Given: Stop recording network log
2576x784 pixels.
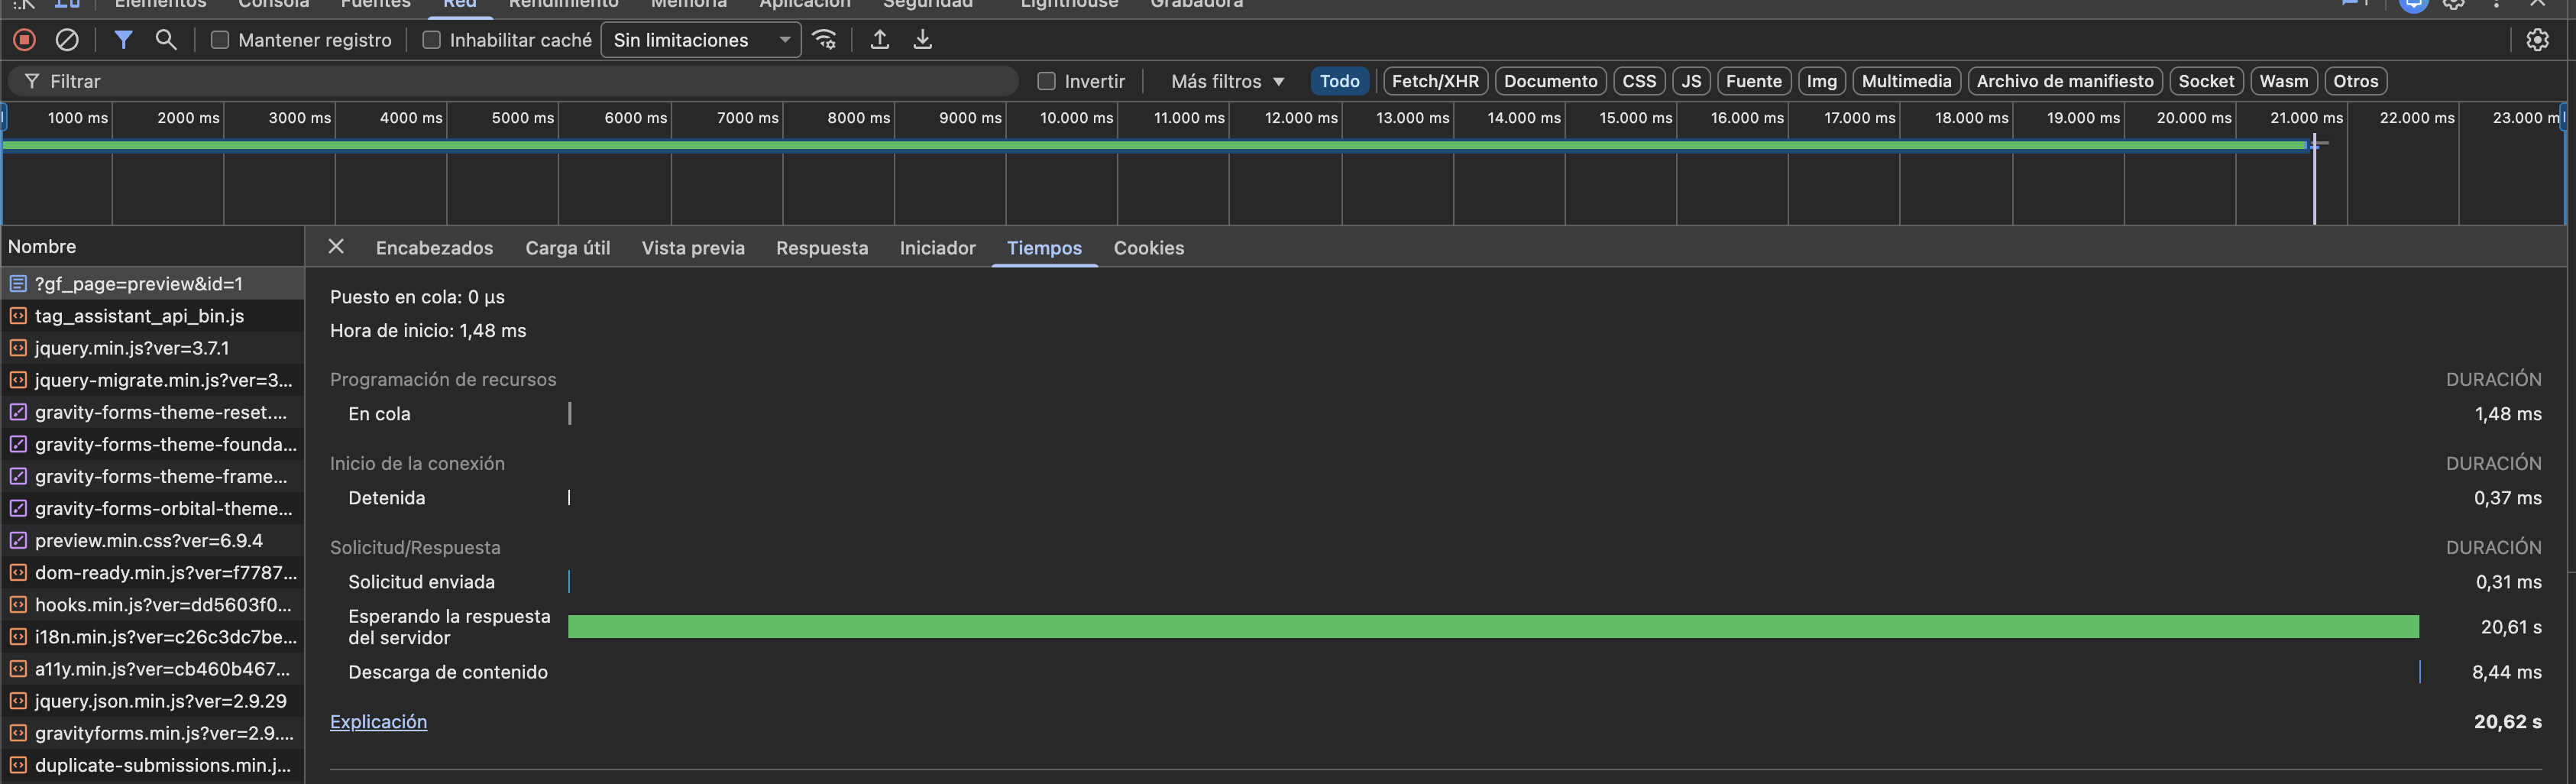Looking at the screenshot, I should tap(25, 40).
